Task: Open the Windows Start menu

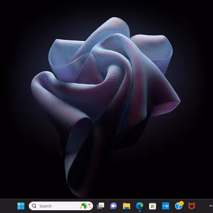Action: coord(21,206)
